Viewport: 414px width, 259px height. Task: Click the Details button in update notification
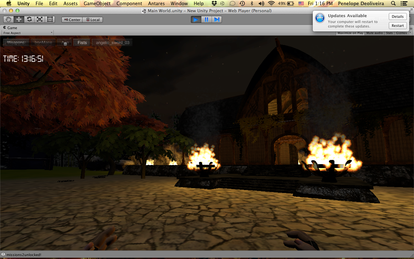point(398,17)
